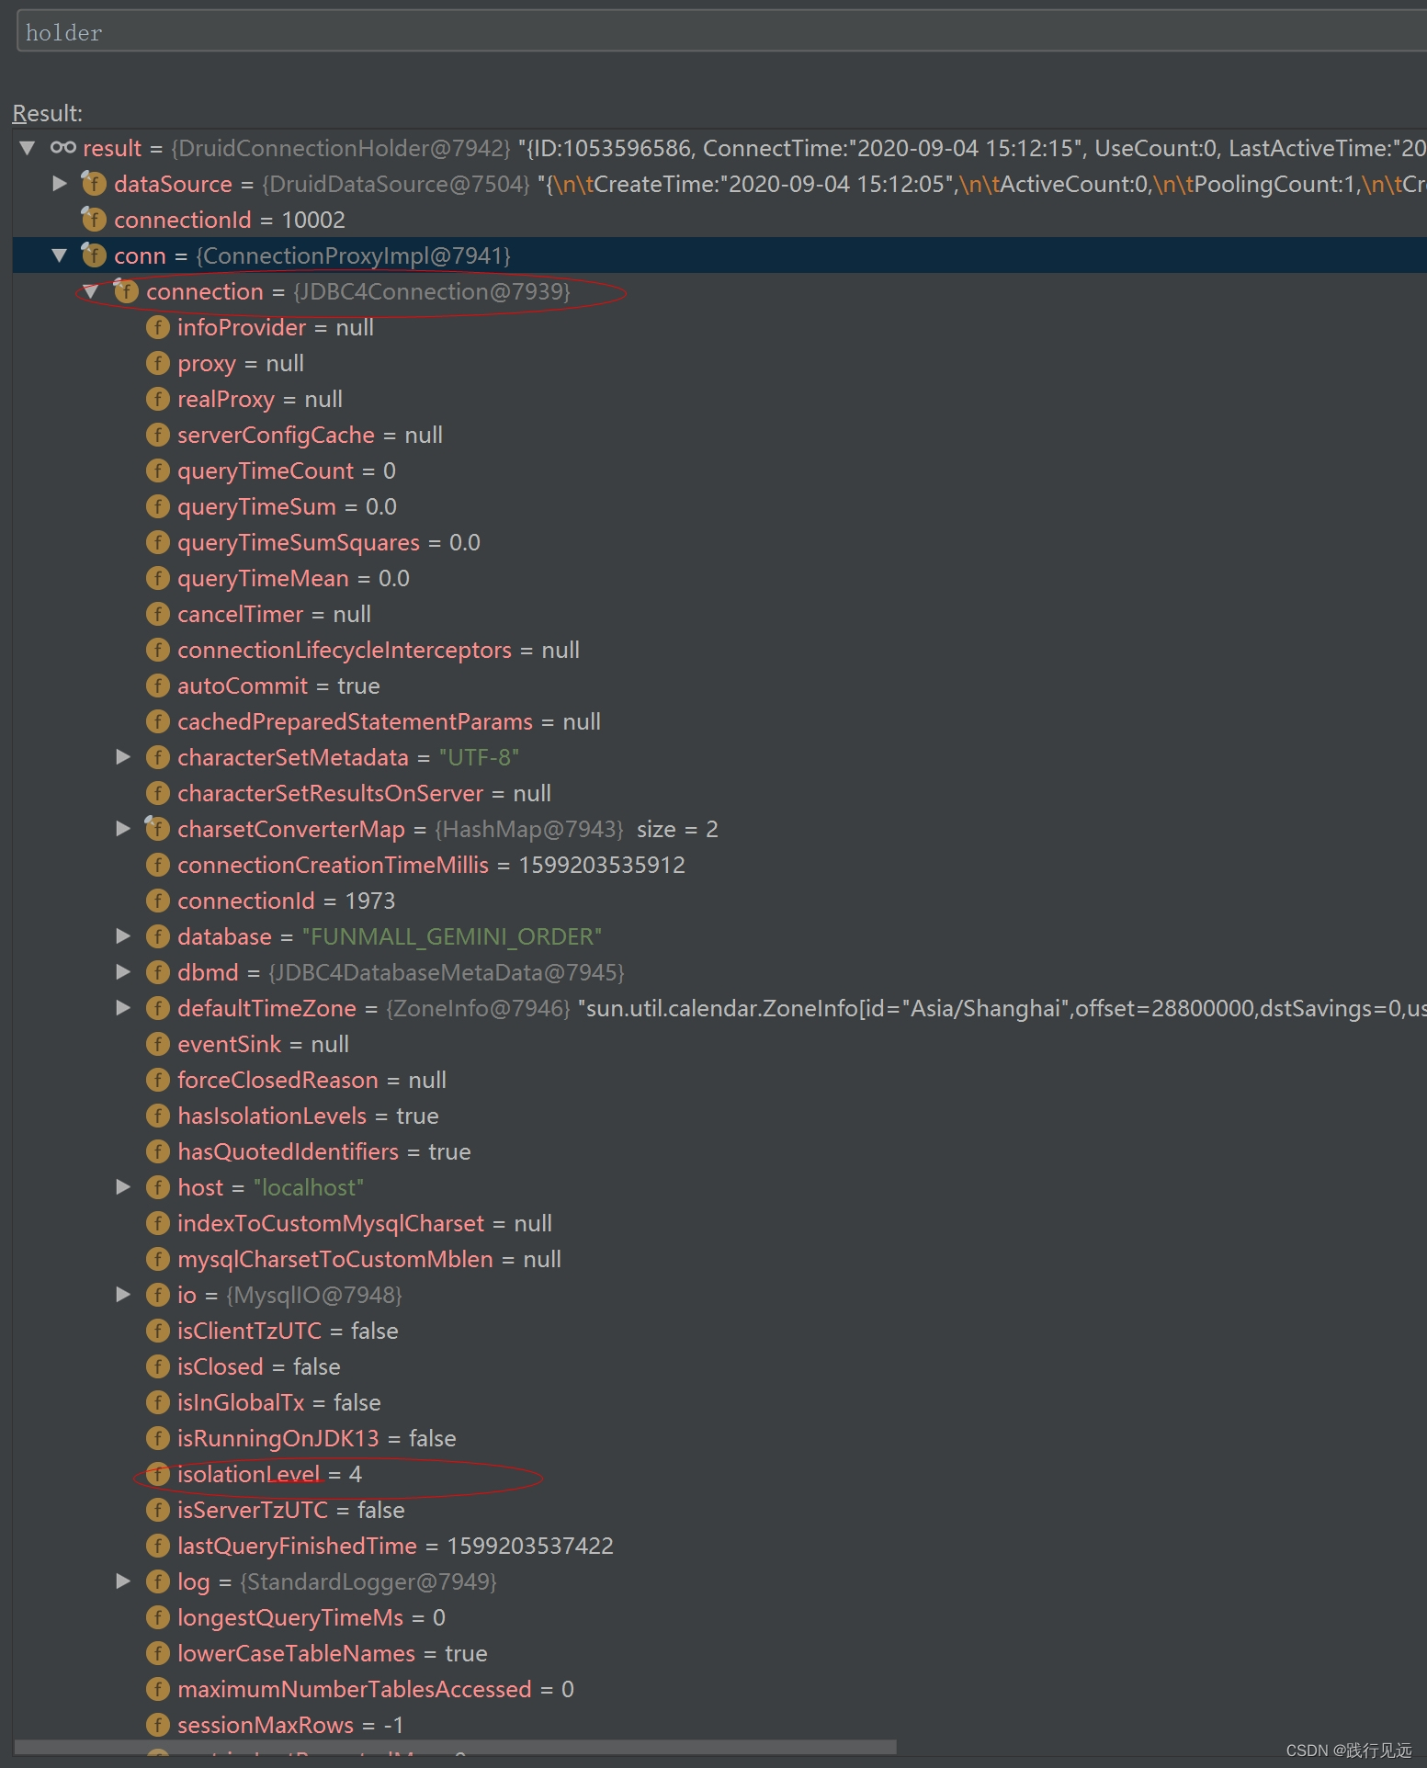Click the field icon of isClosed

[158, 1366]
